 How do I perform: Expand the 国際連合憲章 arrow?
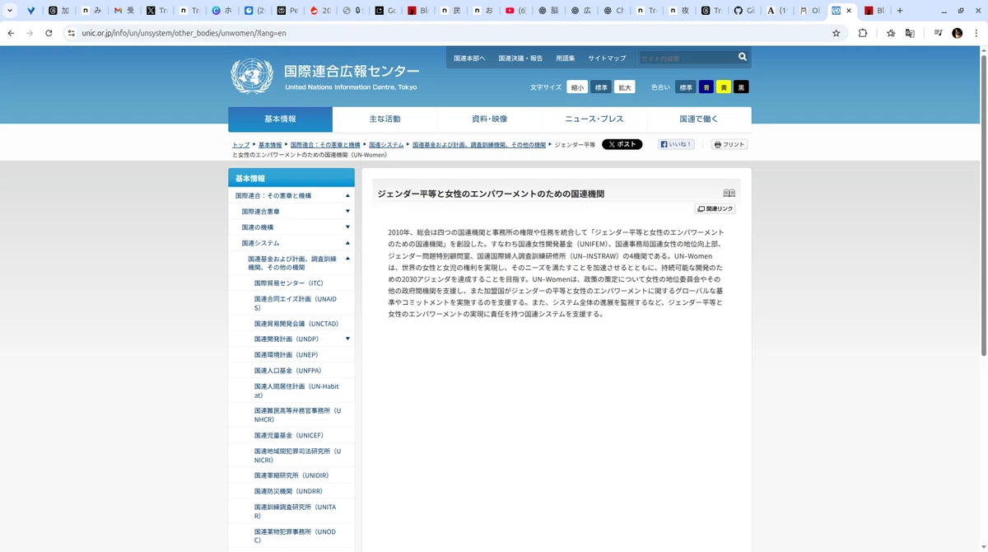[x=347, y=212]
